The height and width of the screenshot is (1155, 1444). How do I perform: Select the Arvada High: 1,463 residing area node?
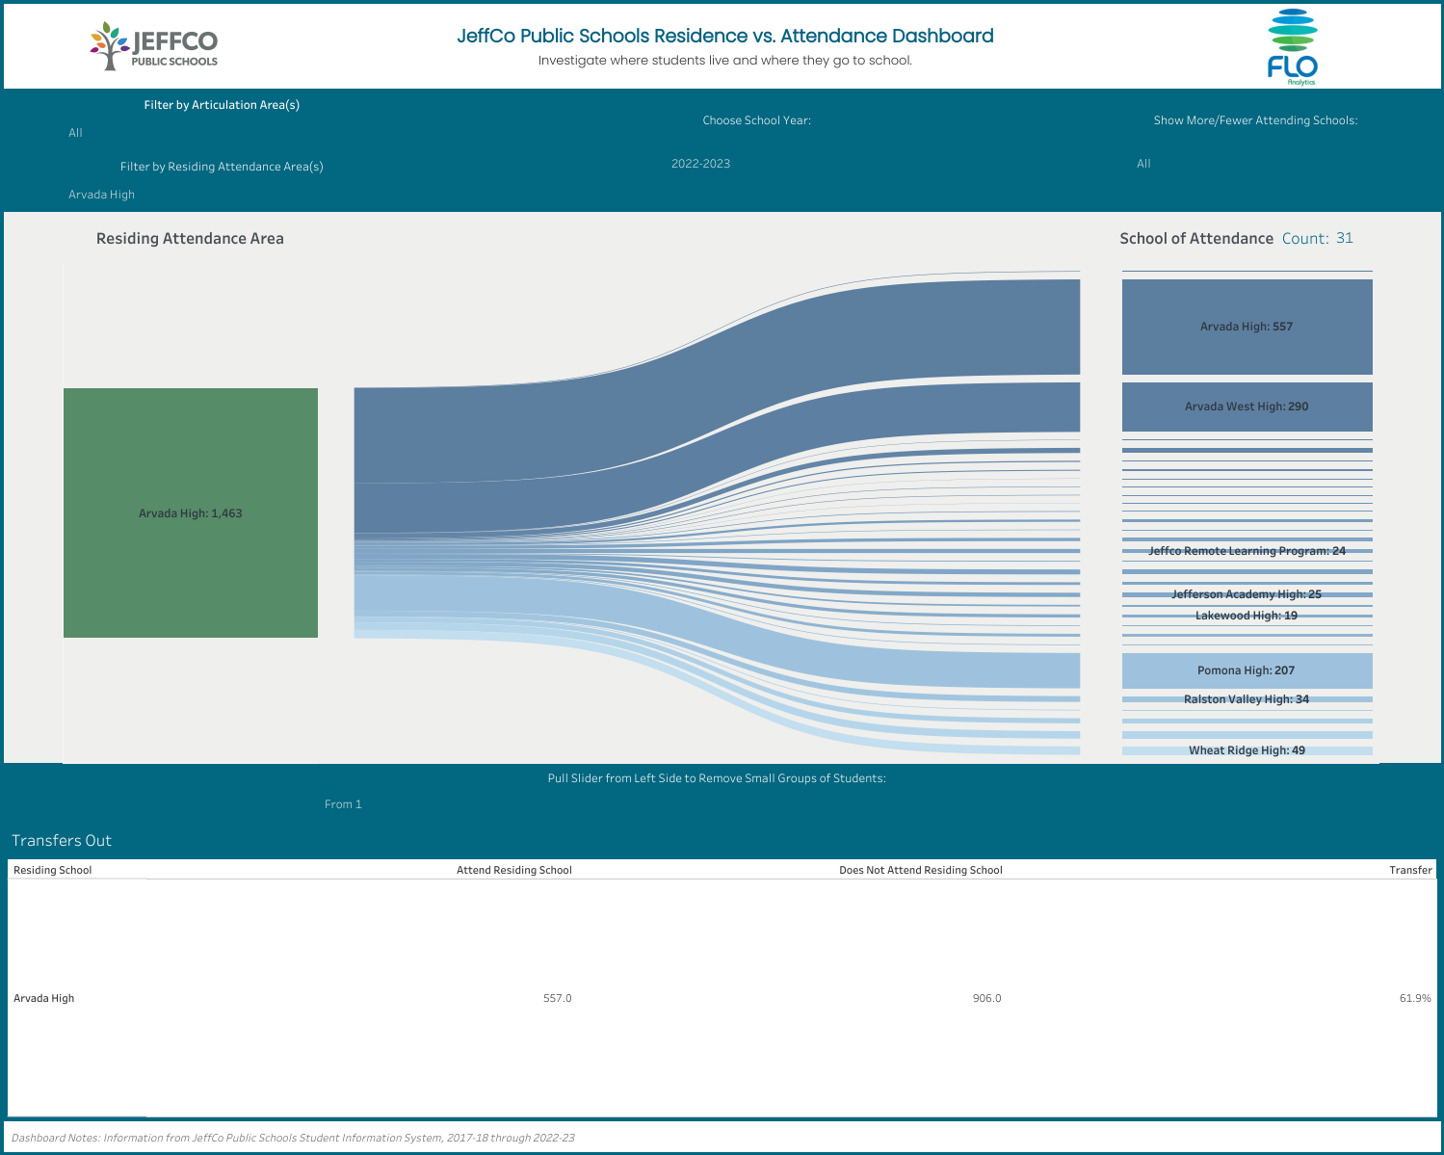pyautogui.click(x=190, y=512)
